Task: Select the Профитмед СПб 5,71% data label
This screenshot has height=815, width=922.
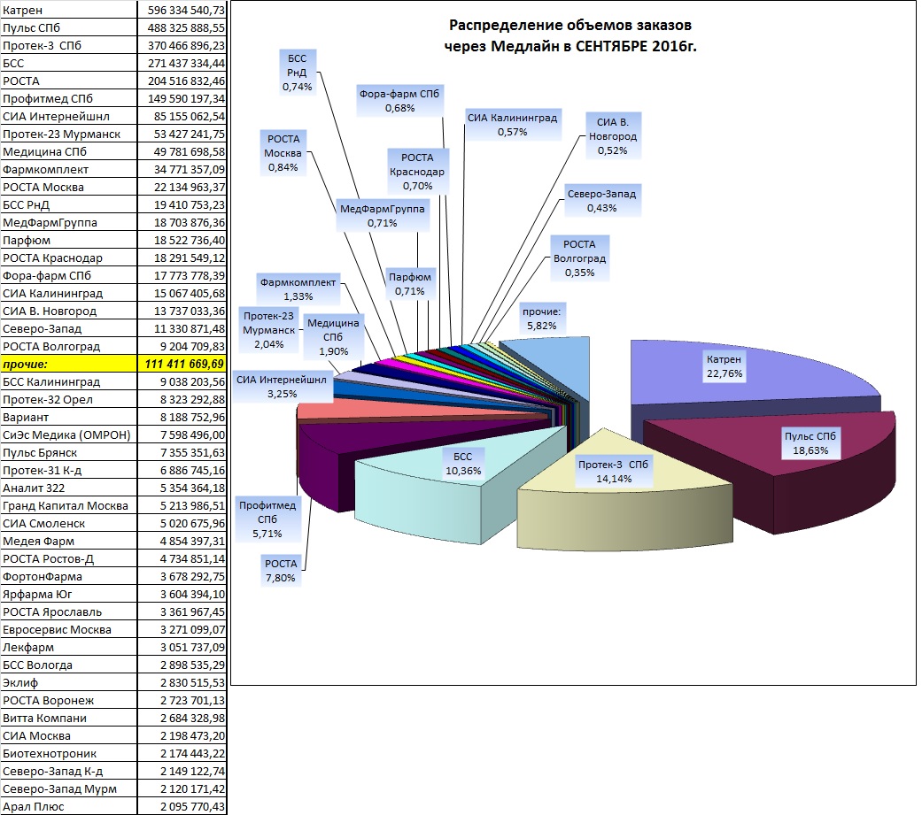Action: point(267,519)
